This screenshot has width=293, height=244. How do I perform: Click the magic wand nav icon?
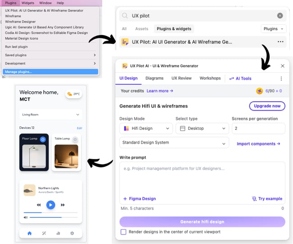[x=44, y=233]
